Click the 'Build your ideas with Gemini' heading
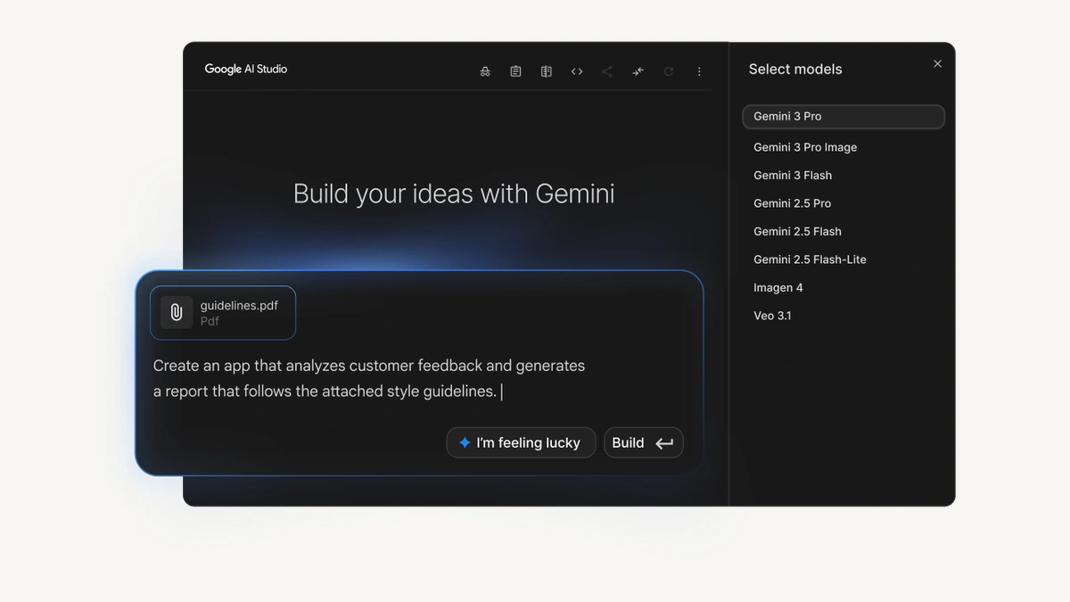This screenshot has height=602, width=1070. pyautogui.click(x=454, y=194)
